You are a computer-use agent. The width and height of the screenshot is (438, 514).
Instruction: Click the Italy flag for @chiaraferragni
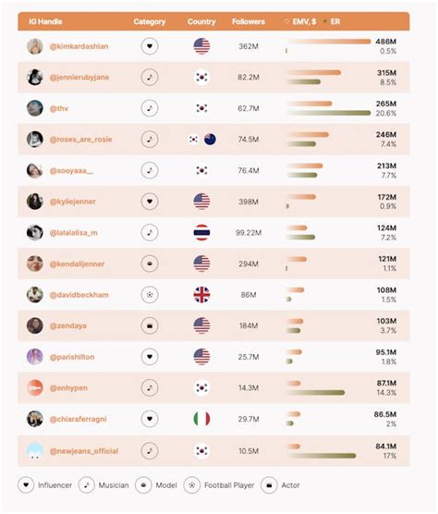(x=201, y=419)
